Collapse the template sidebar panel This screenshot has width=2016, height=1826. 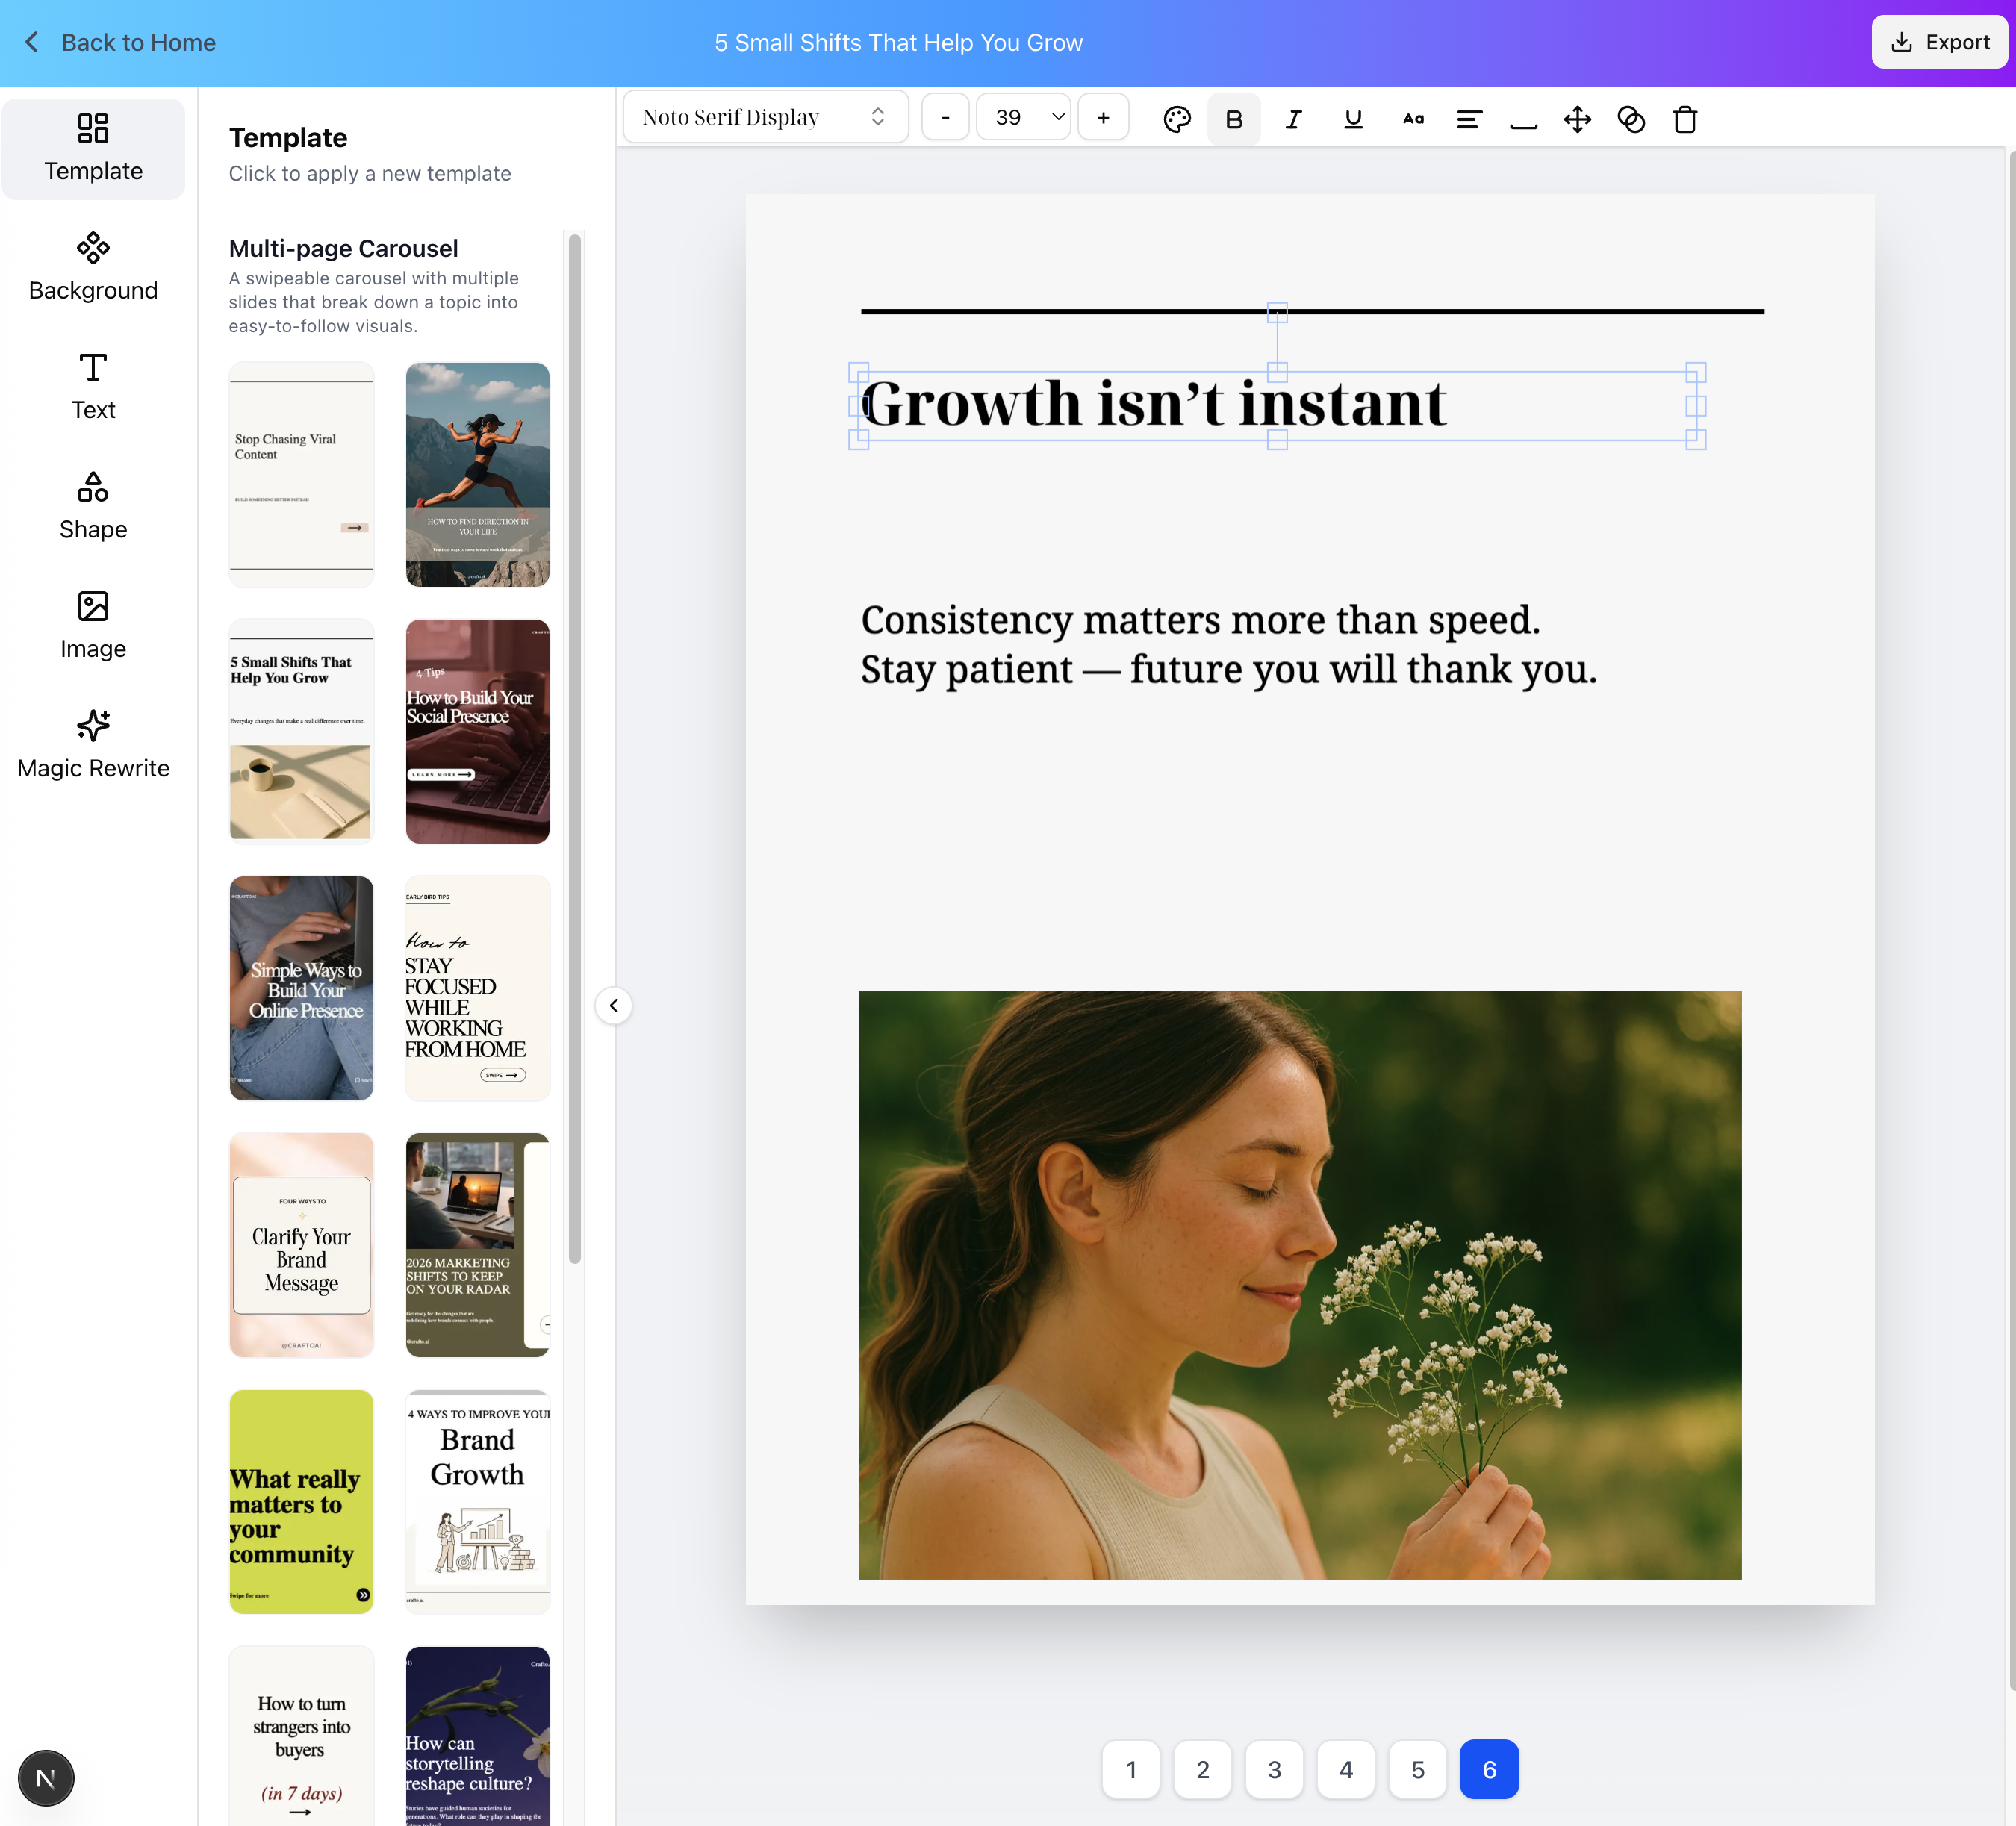(x=613, y=1005)
